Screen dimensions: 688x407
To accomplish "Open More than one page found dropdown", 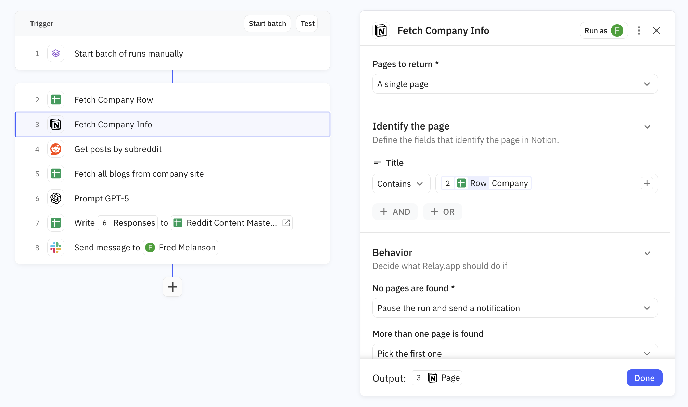I will (x=514, y=353).
